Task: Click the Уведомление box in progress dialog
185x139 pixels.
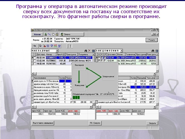Action: [x=108, y=77]
